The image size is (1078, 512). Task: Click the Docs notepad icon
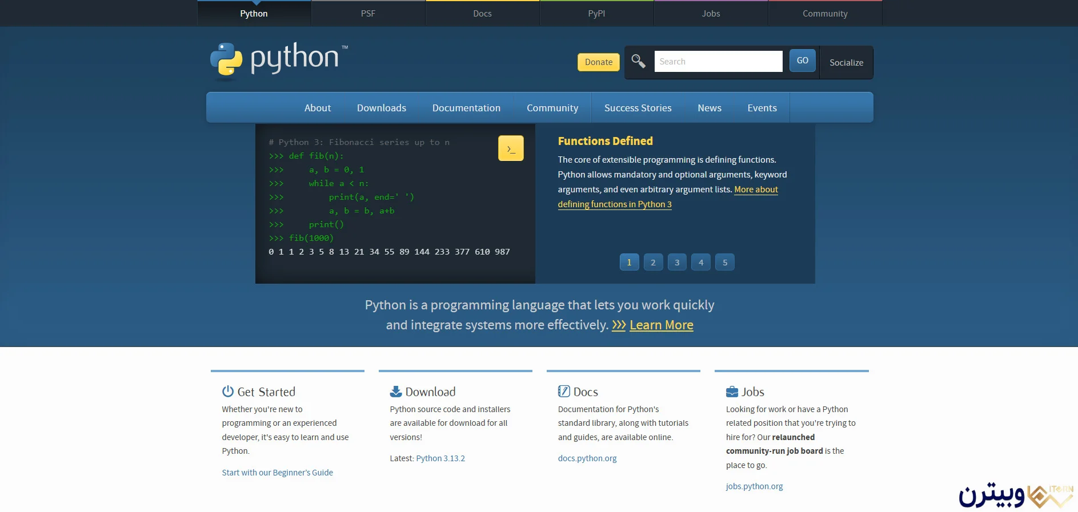[564, 392]
